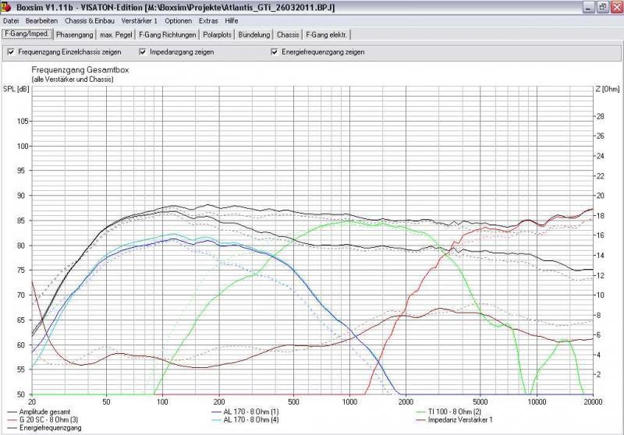The width and height of the screenshot is (624, 435).
Task: Open the Bearbeiten menu
Action: 41,21
